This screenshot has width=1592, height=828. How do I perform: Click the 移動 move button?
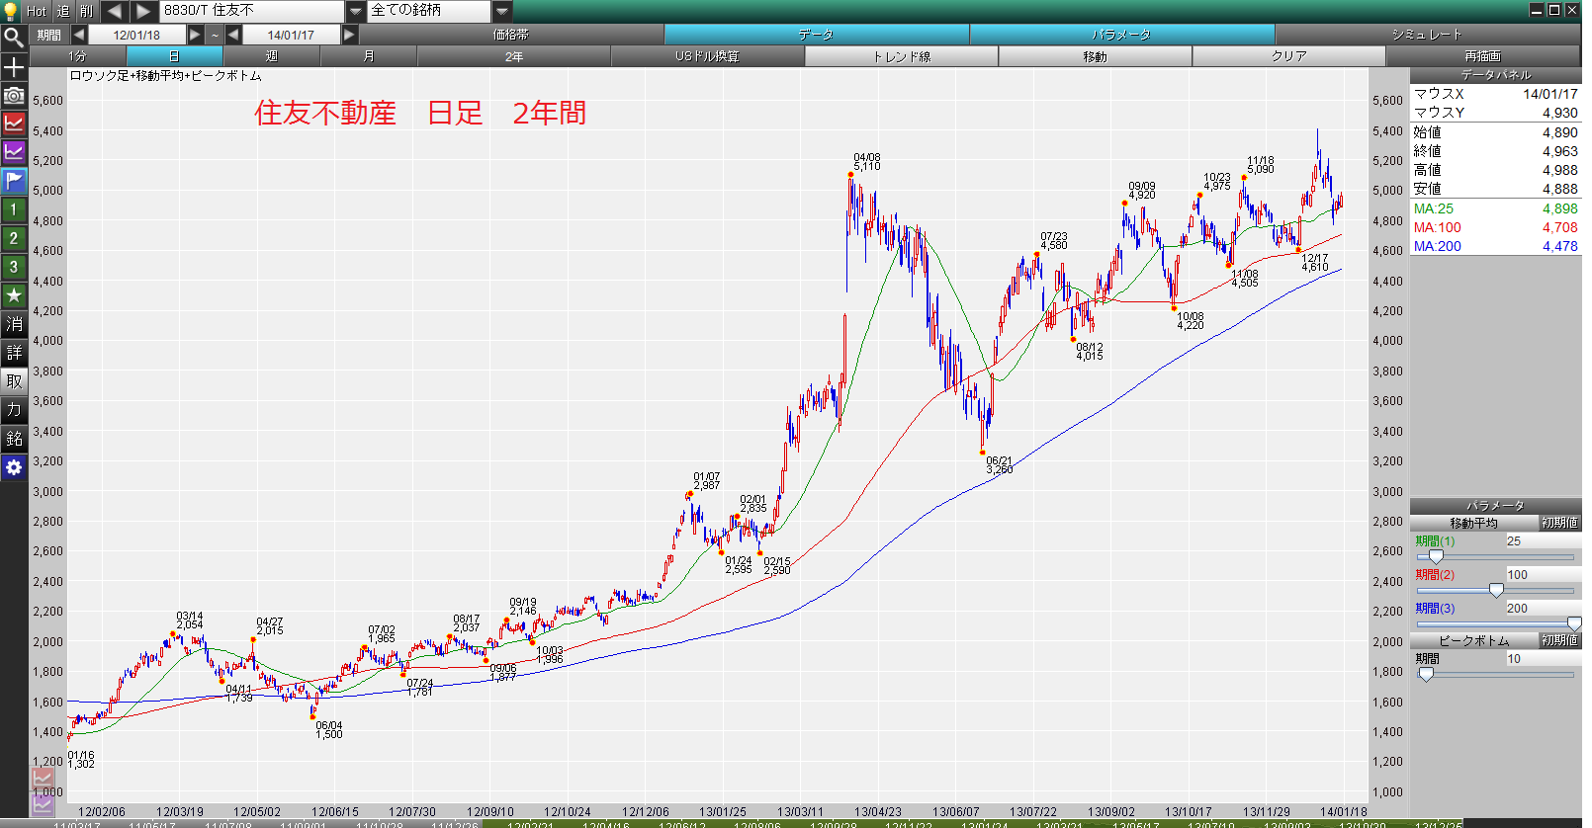(x=1096, y=56)
